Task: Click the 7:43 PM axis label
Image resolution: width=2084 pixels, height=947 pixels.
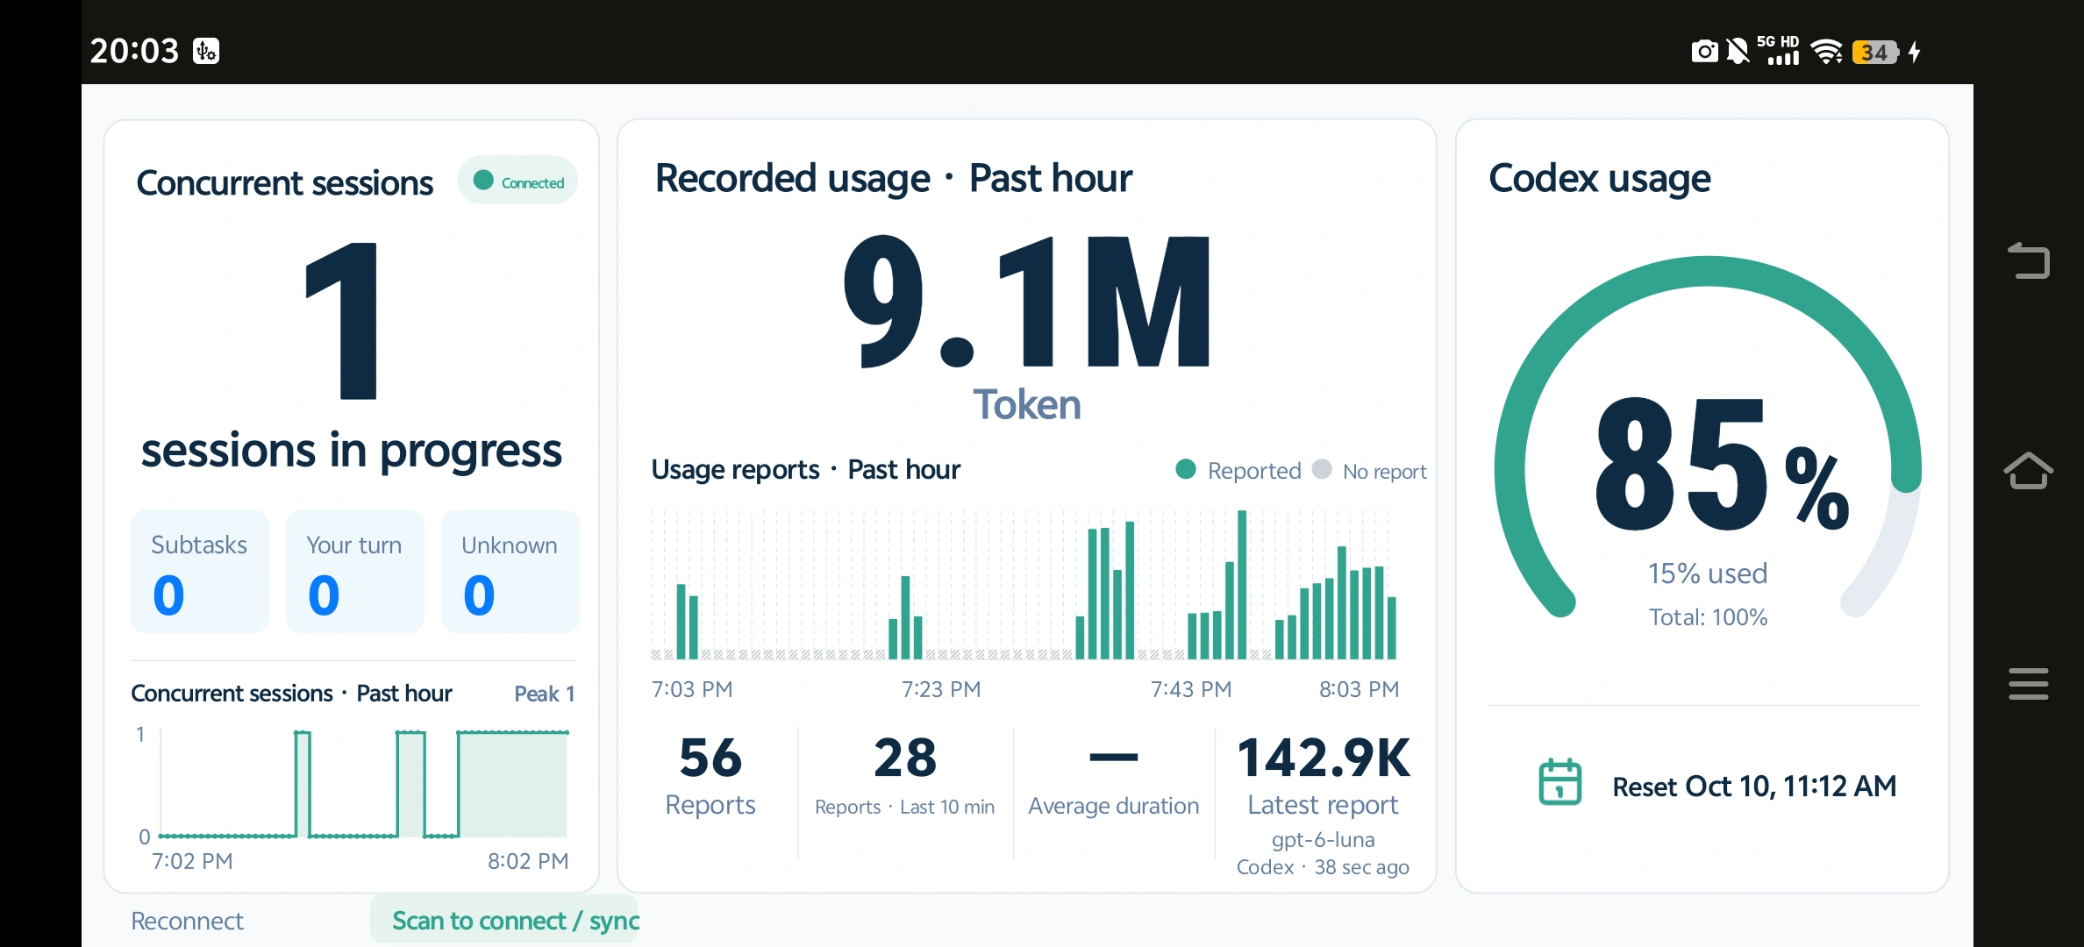Action: pos(1191,689)
